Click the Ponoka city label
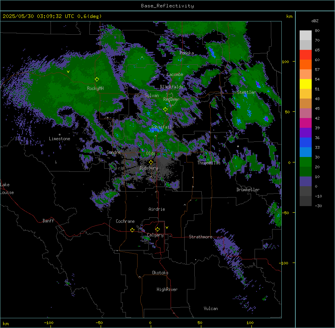This screenshot has height=328, width=335. pos(187,53)
